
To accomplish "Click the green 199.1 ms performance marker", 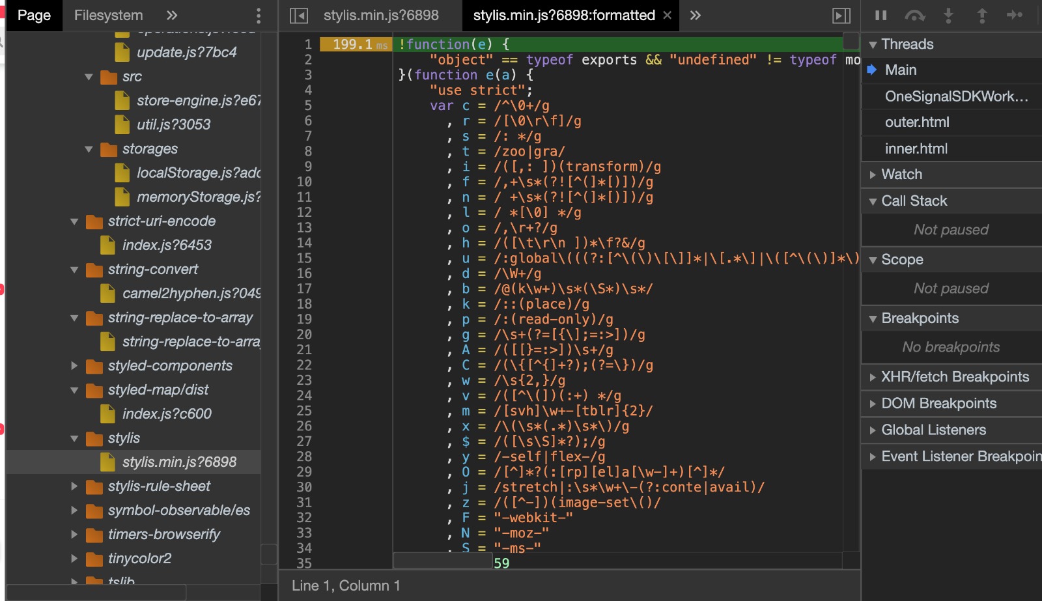I will point(356,44).
